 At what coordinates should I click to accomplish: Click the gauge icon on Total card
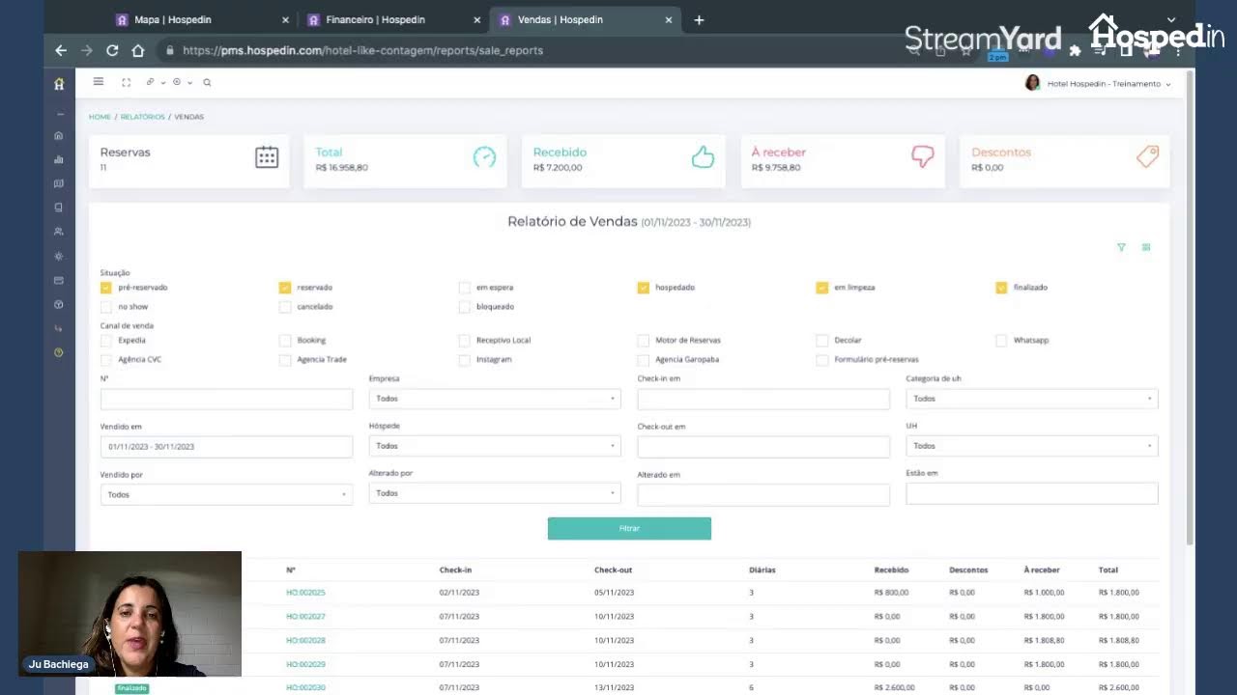(484, 157)
